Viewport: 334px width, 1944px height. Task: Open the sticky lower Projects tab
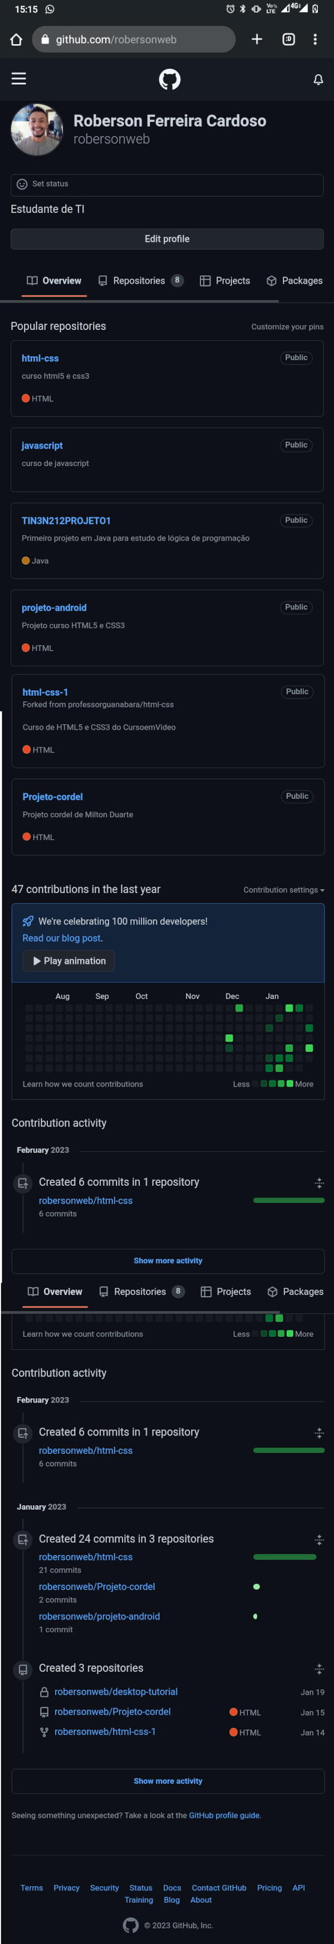coord(225,1292)
